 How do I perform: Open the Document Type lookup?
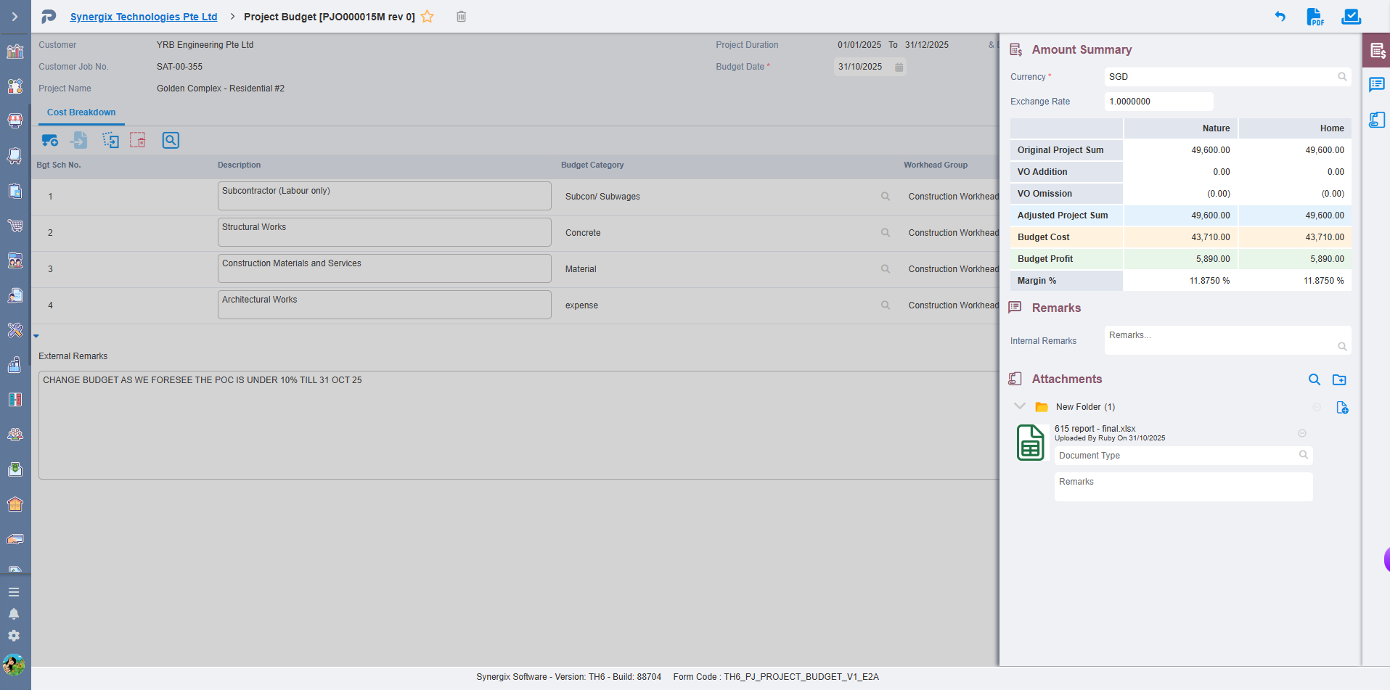click(x=1303, y=455)
